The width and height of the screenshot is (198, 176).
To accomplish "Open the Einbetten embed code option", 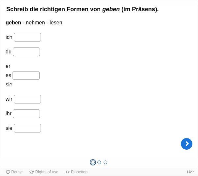I will pyautogui.click(x=77, y=172).
